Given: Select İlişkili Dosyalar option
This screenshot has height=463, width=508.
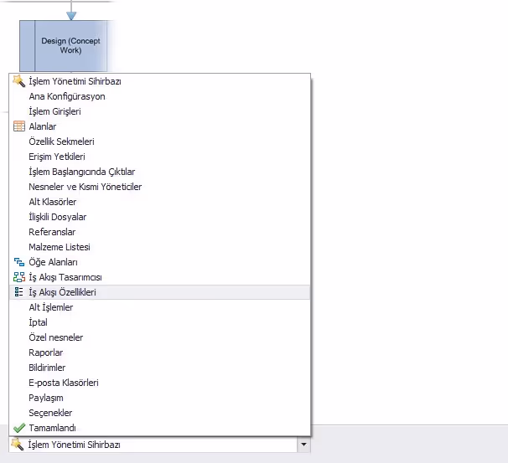Looking at the screenshot, I should click(160, 217).
